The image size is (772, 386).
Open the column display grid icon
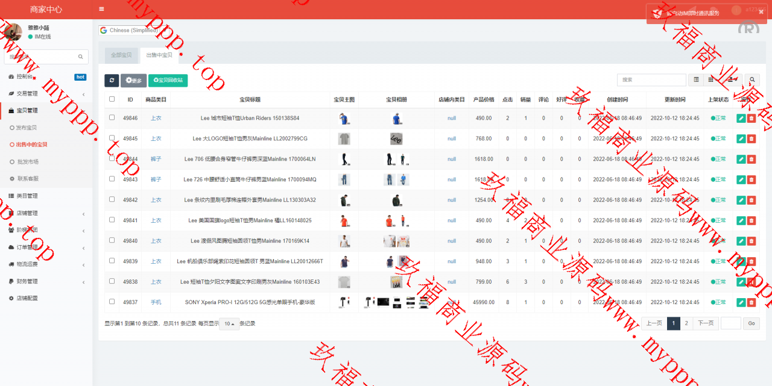[x=712, y=80]
